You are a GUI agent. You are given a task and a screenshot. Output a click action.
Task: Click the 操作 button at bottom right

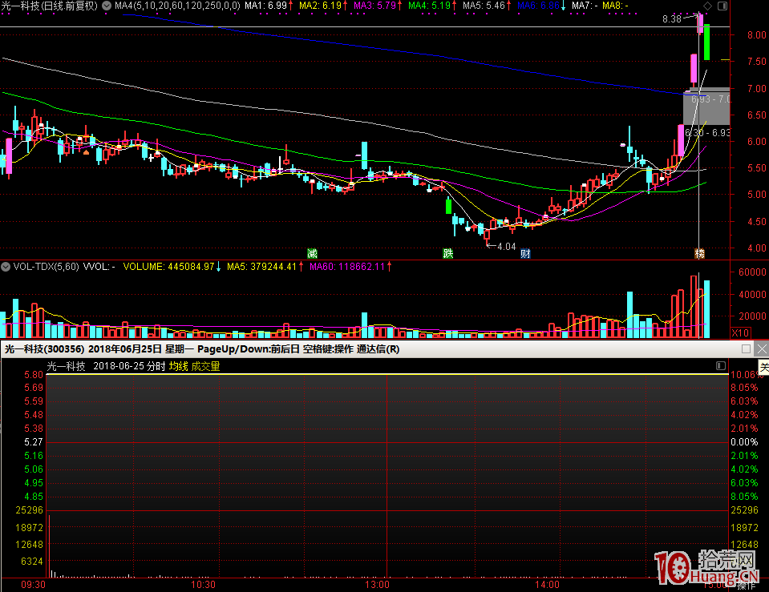pyautogui.click(x=747, y=586)
